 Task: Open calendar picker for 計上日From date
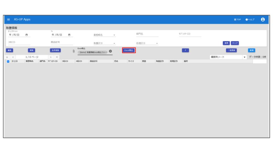(27, 35)
